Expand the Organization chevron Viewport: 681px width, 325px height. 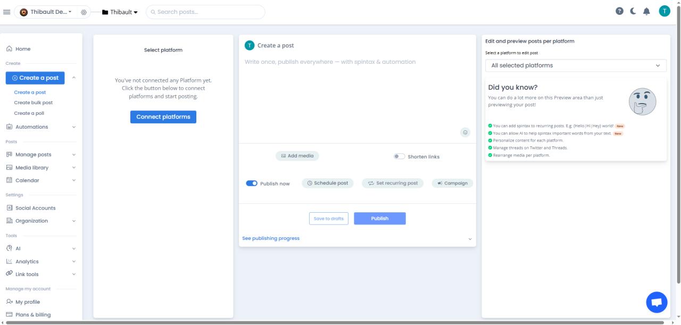74,221
